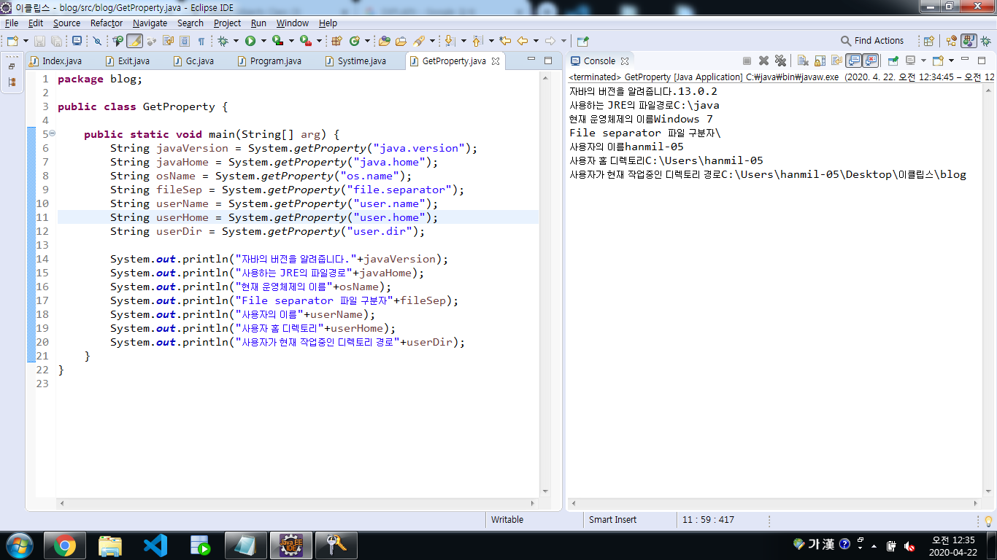Toggle Block Selection Mode icon
Screen dimensions: 997x560
pyautogui.click(x=185, y=41)
